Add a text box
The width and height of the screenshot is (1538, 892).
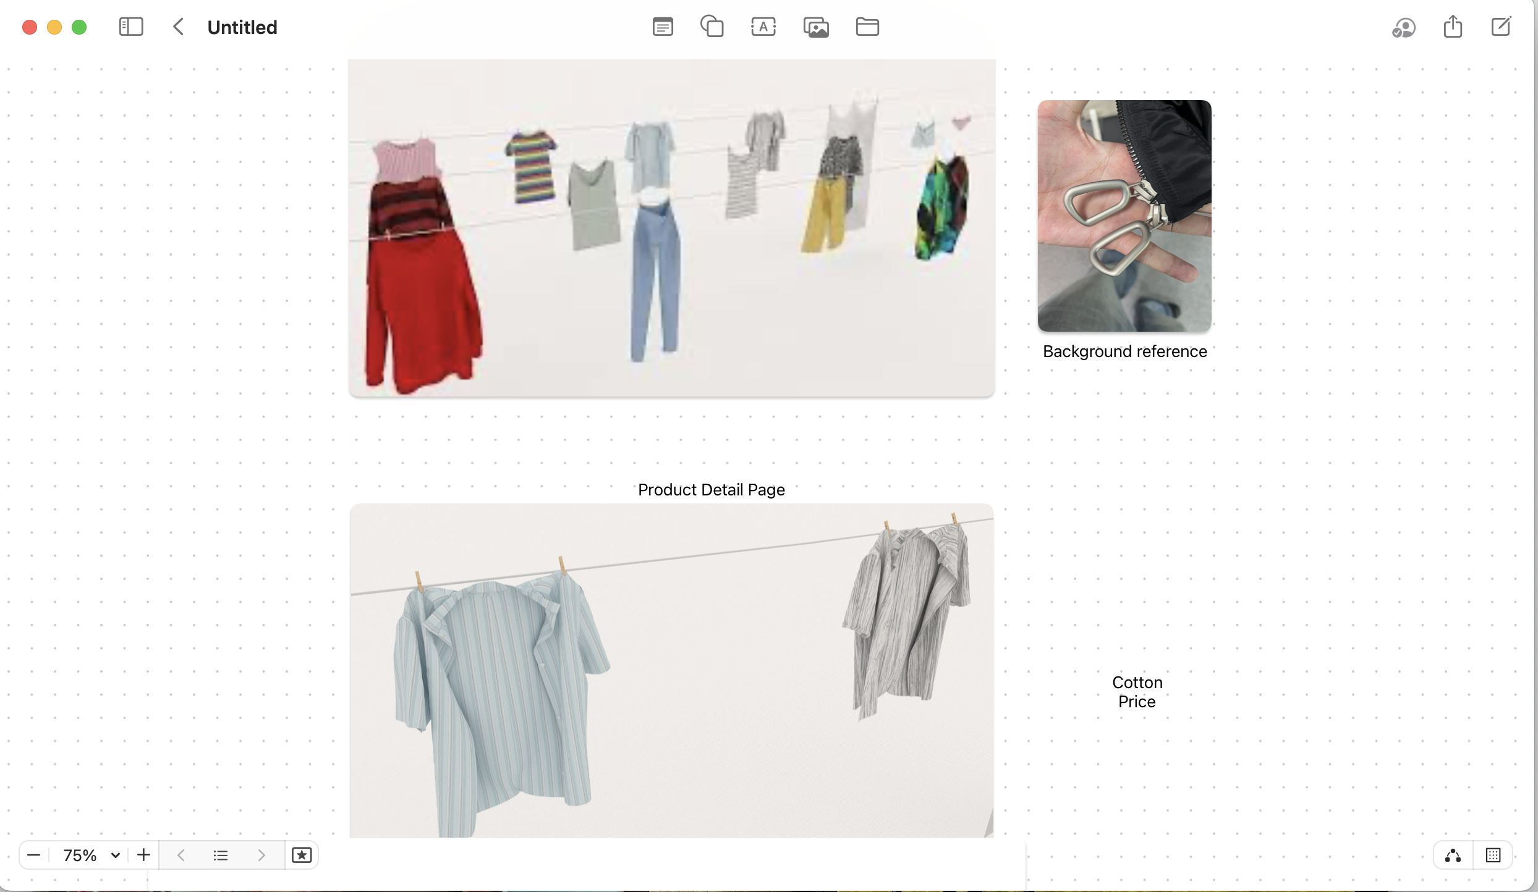coord(763,27)
